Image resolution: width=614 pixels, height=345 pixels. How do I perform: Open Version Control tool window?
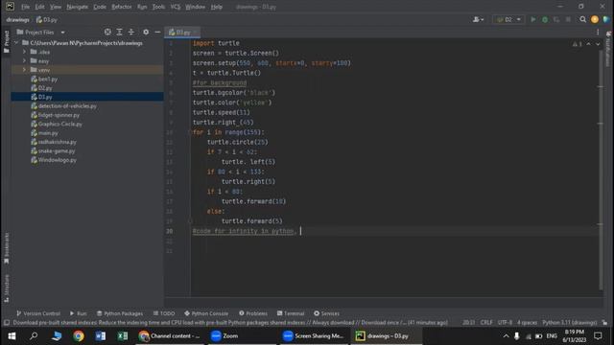(x=38, y=313)
